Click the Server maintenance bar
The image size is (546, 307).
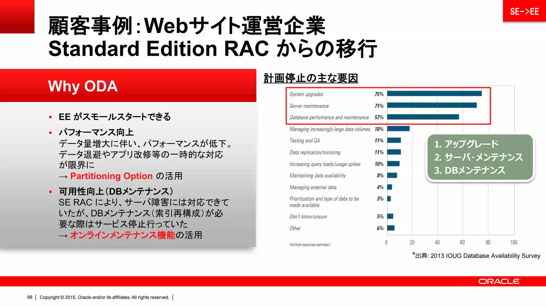[x=432, y=105]
